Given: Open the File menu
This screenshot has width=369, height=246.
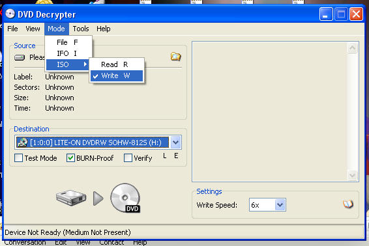Looking at the screenshot, I should 12,29.
